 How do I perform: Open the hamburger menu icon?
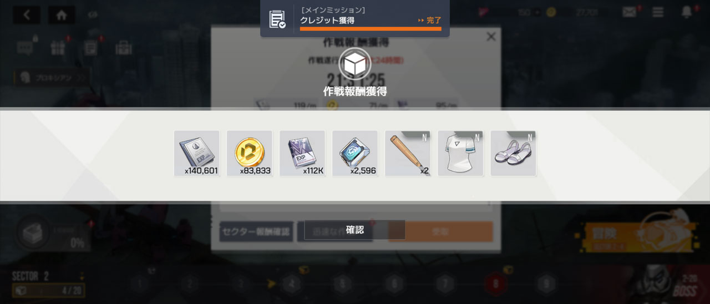[x=658, y=12]
